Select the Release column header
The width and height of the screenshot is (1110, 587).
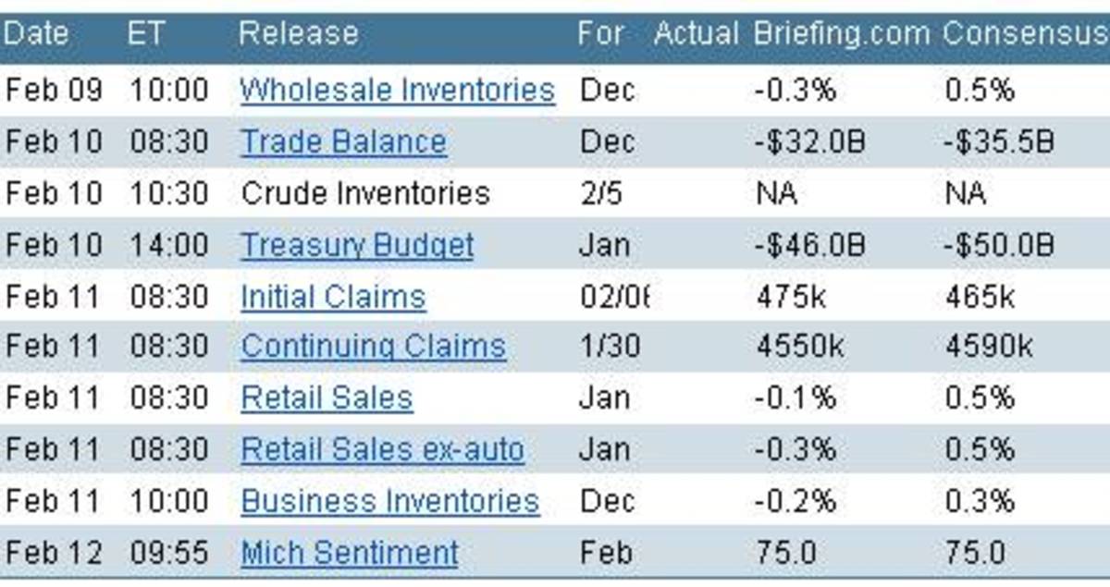pos(298,34)
